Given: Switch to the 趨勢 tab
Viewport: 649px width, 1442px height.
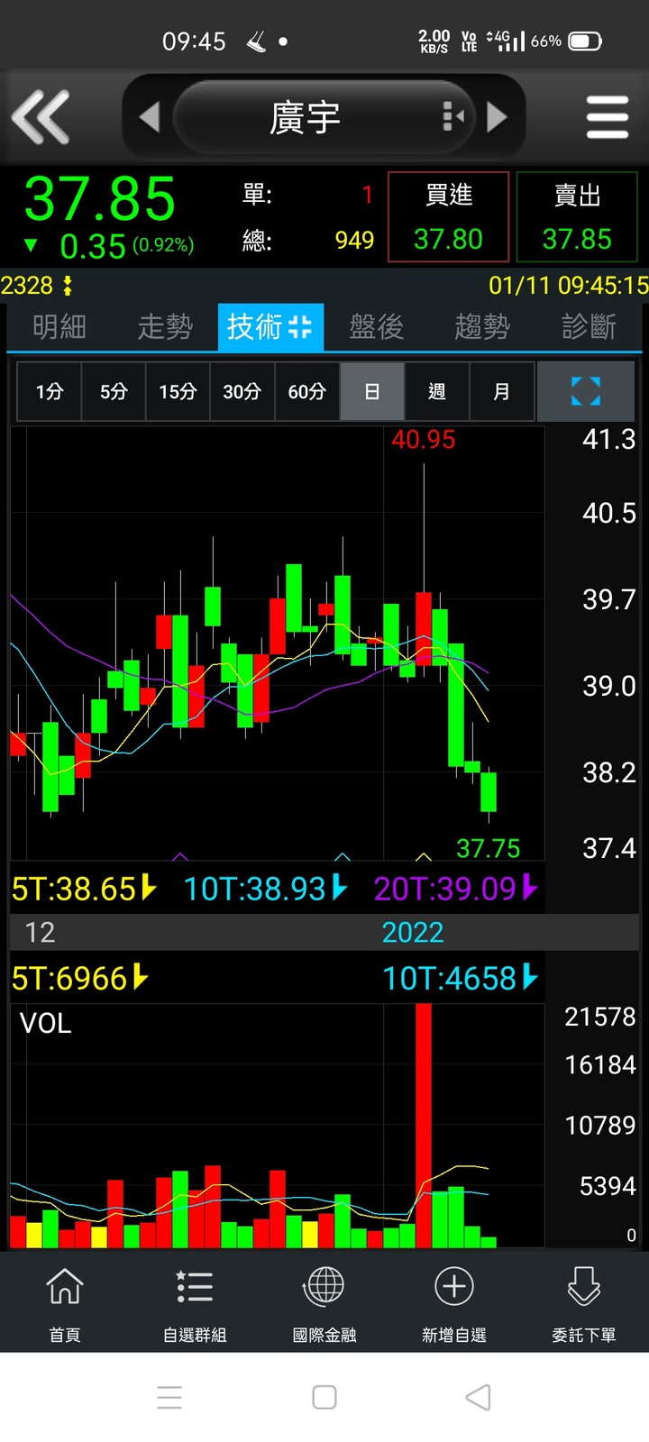Looking at the screenshot, I should pyautogui.click(x=482, y=326).
